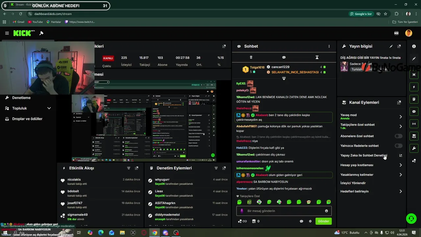
Task: Pop out the Yayın bilgisi panel
Action: coord(399,46)
